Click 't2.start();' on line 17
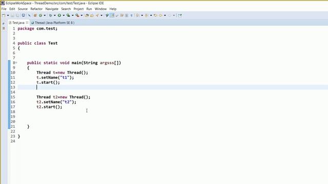Viewport: 328px width, 184px height. 49,107
